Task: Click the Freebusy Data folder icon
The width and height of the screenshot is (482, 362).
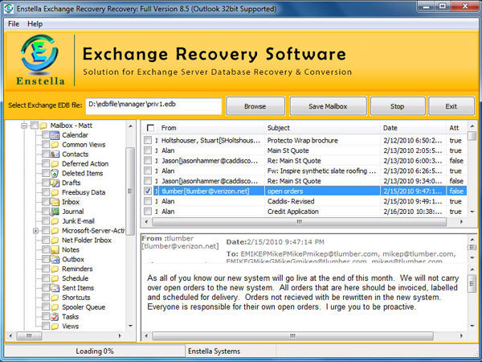Action: pos(55,192)
